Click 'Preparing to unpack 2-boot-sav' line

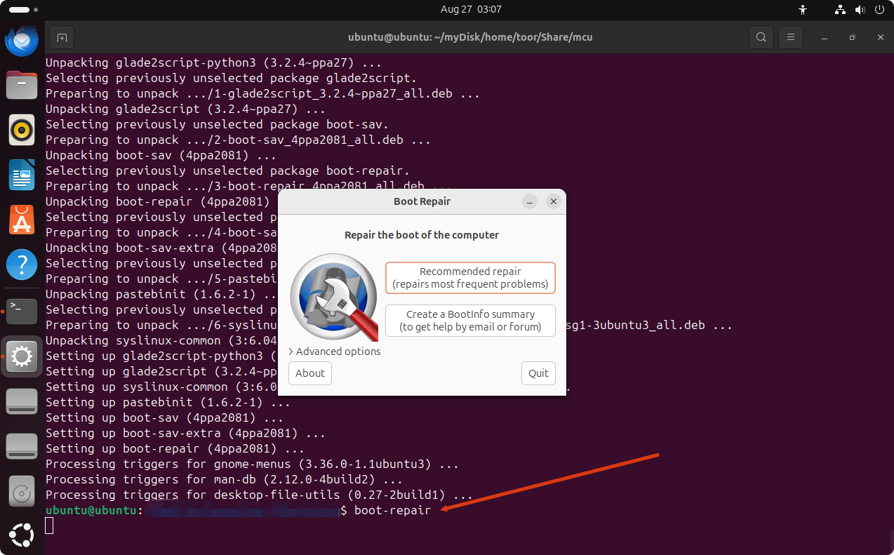(239, 140)
